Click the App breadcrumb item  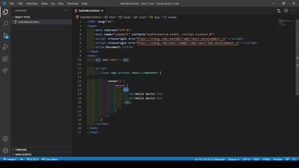157,17
